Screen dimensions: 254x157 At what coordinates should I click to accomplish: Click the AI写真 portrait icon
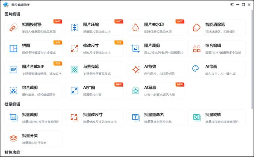tap(136, 91)
